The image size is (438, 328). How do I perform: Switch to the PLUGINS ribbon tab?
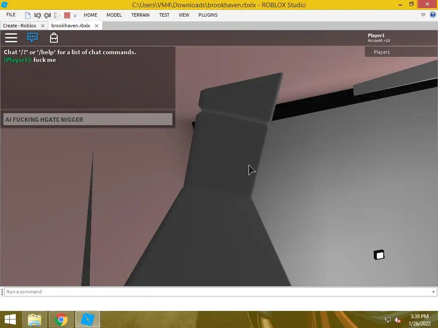coord(208,15)
